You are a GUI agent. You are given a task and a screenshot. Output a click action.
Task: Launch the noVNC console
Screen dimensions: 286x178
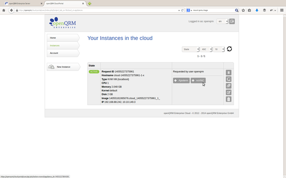click(198, 80)
